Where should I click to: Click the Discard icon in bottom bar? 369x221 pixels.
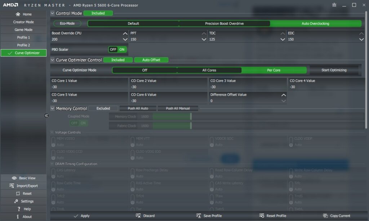138,216
